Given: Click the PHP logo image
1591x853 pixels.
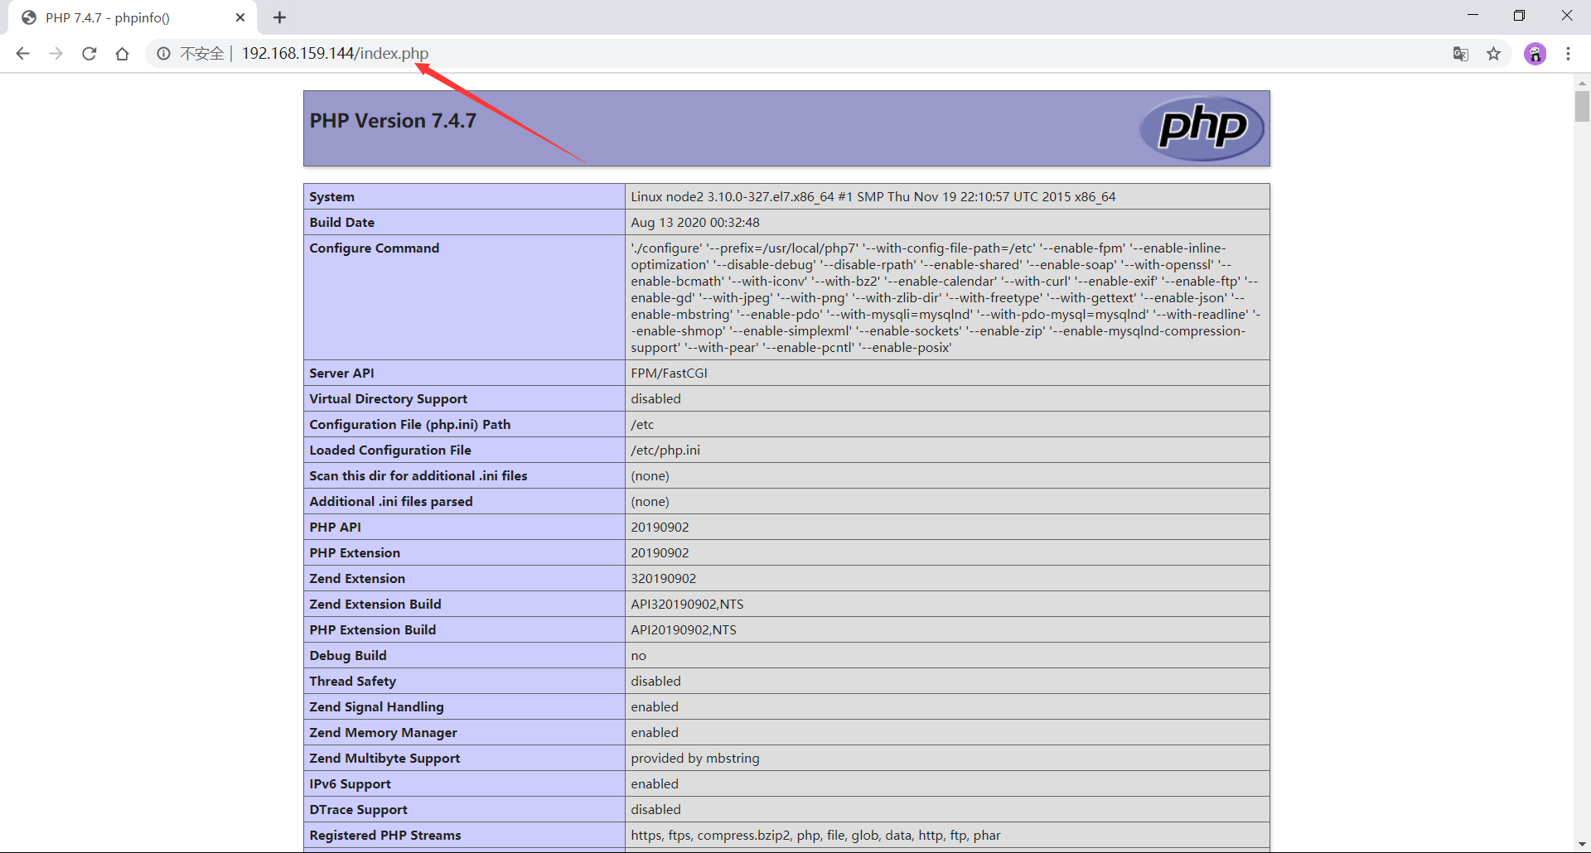Looking at the screenshot, I should pyautogui.click(x=1202, y=128).
